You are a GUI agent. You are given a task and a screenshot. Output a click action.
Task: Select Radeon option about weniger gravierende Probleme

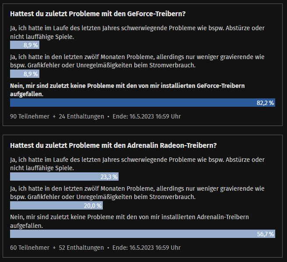point(137,192)
